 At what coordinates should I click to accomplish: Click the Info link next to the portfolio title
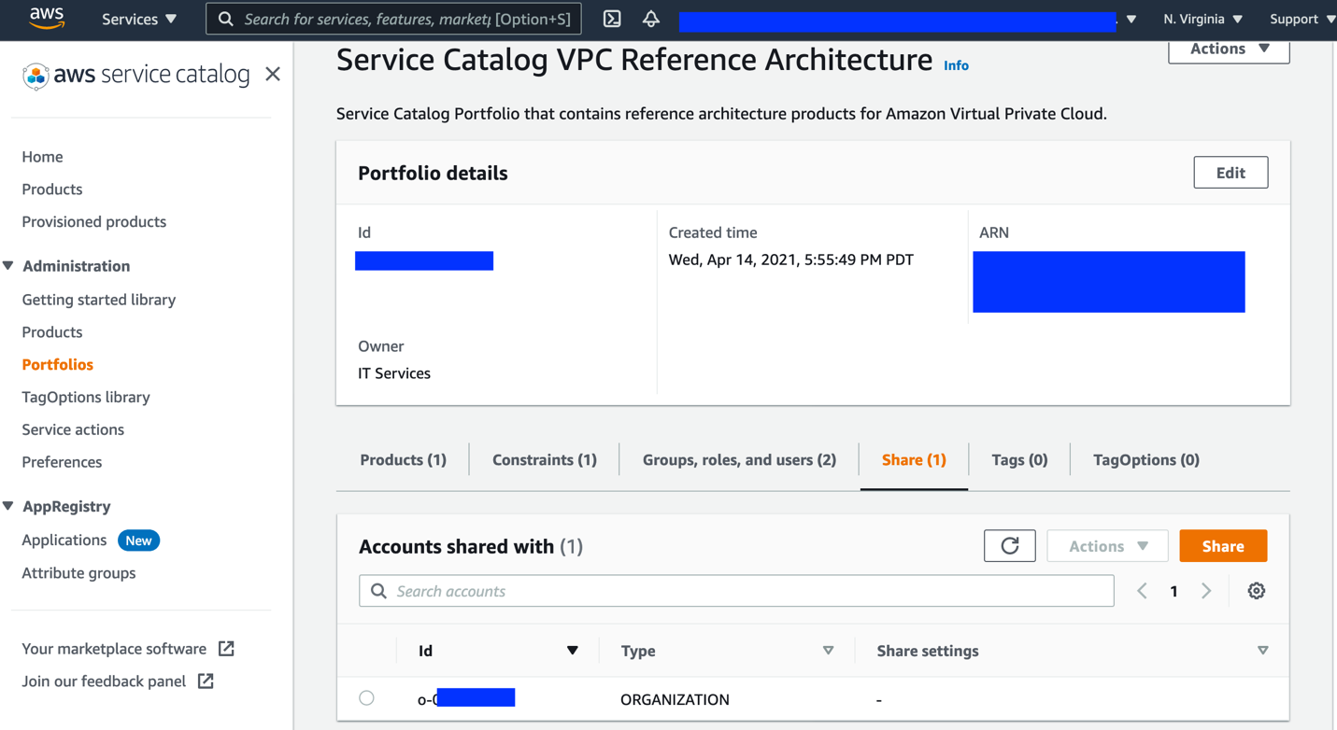pyautogui.click(x=956, y=65)
